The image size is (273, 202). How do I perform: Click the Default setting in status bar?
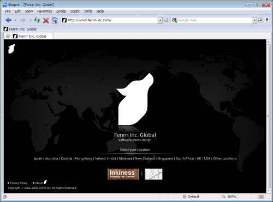(x=191, y=197)
